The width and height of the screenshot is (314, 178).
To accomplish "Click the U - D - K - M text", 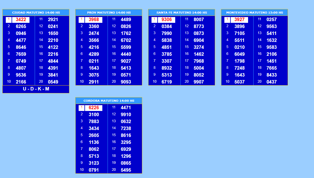I will point(36,89).
